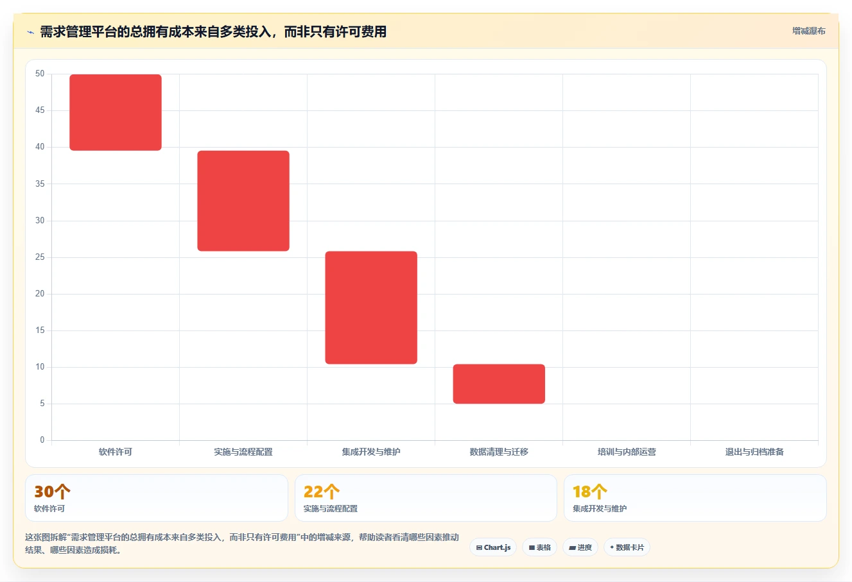Click the y-axis value 25
Viewport: 852px width, 582px height.
point(40,257)
